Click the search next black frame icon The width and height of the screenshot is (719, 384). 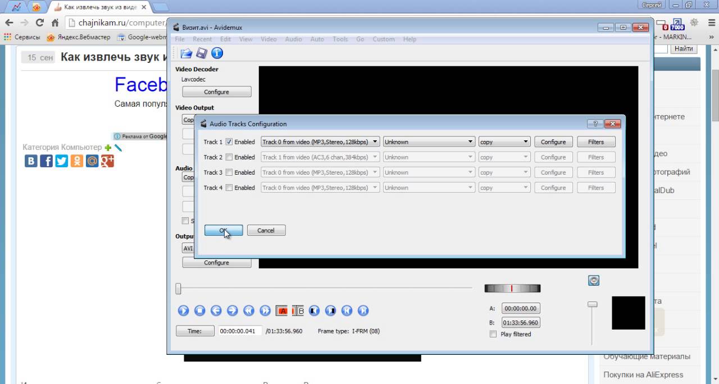(331, 310)
